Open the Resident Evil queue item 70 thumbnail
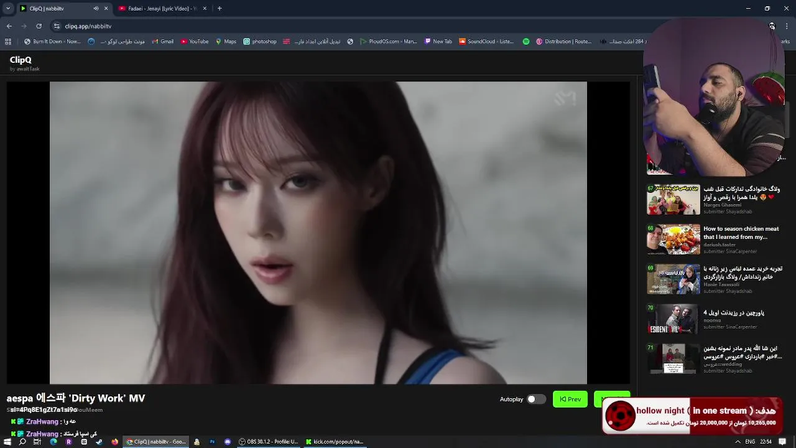Image resolution: width=796 pixels, height=448 pixels. tap(673, 319)
